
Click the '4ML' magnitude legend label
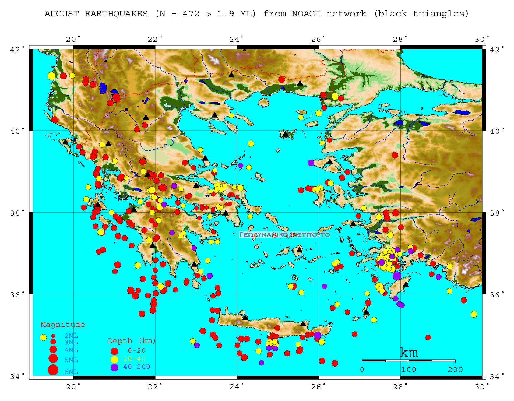pyautogui.click(x=71, y=350)
